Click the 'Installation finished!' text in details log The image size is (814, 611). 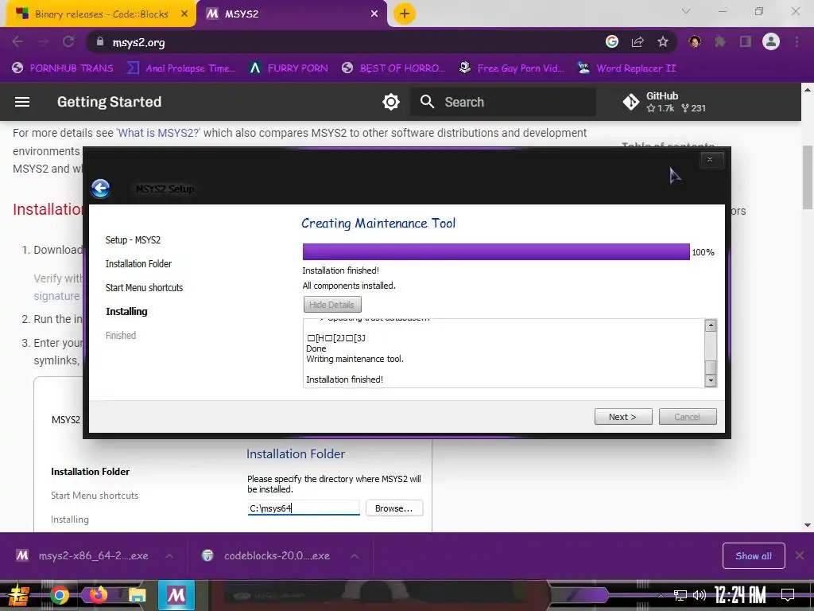point(345,379)
